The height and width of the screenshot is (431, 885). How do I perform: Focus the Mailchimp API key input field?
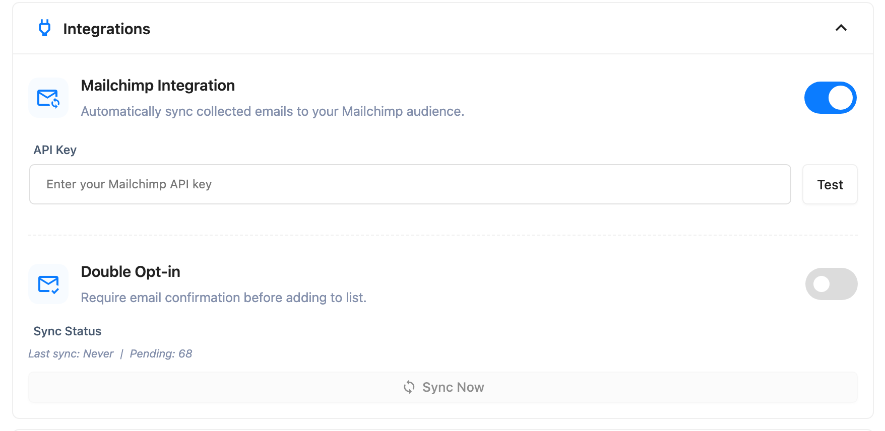[410, 184]
